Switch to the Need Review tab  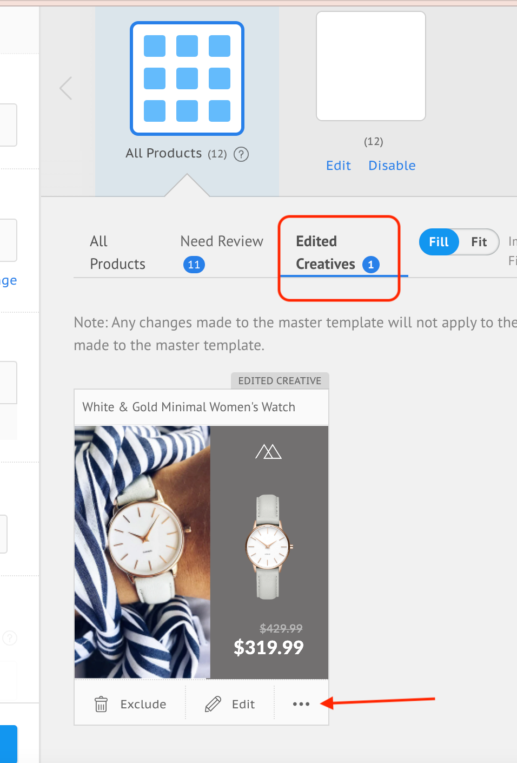point(222,241)
